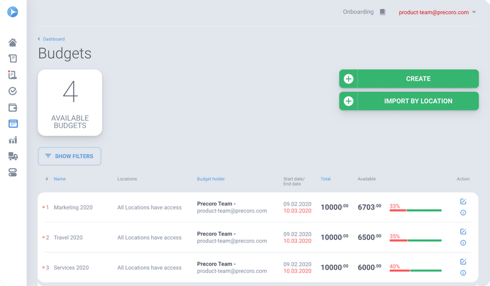
Task: Click Import by Location button
Action: pos(409,101)
